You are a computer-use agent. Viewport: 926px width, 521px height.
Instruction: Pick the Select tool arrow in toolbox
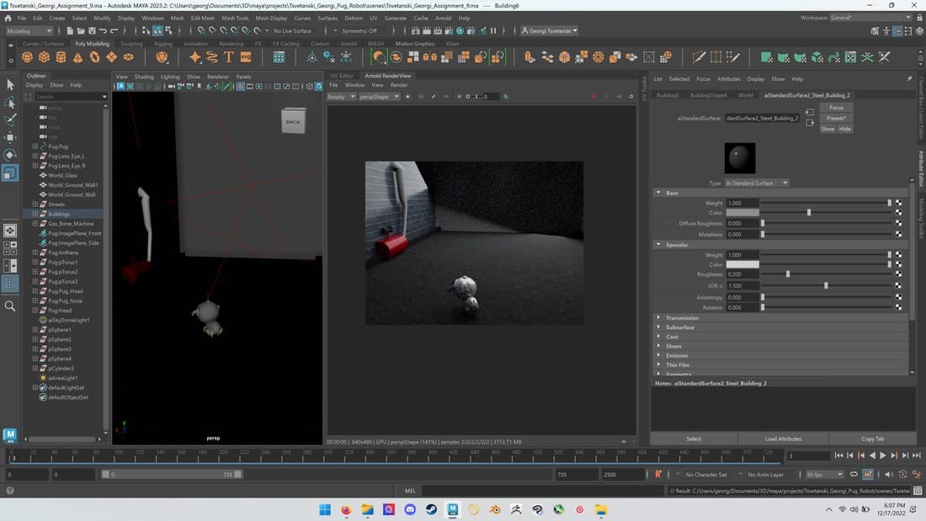10,85
